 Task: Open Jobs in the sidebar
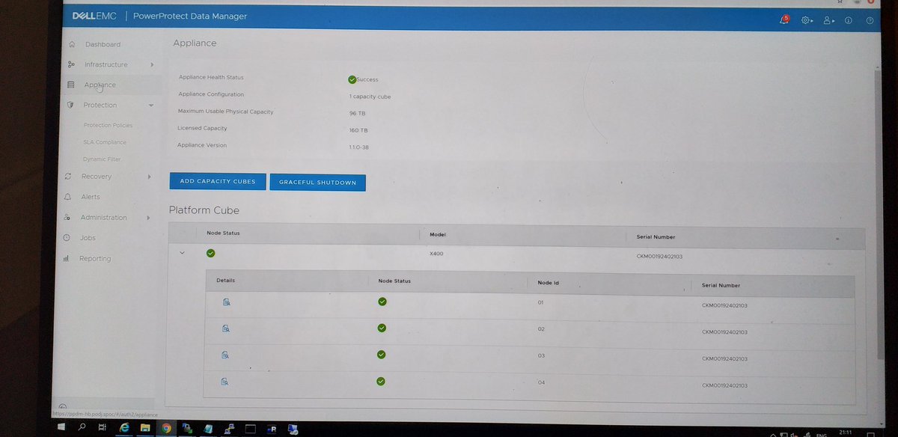88,238
